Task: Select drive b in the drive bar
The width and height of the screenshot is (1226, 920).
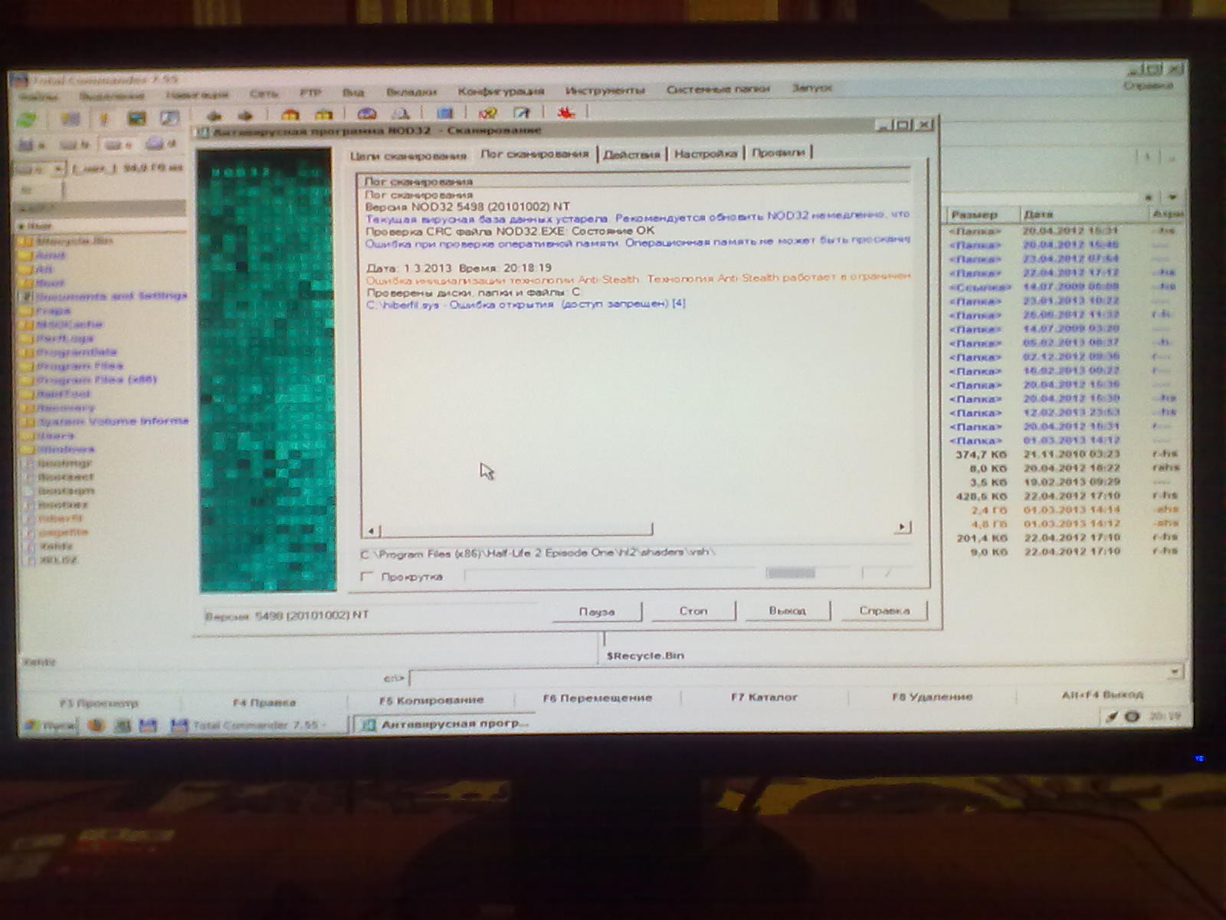Action: click(x=75, y=144)
